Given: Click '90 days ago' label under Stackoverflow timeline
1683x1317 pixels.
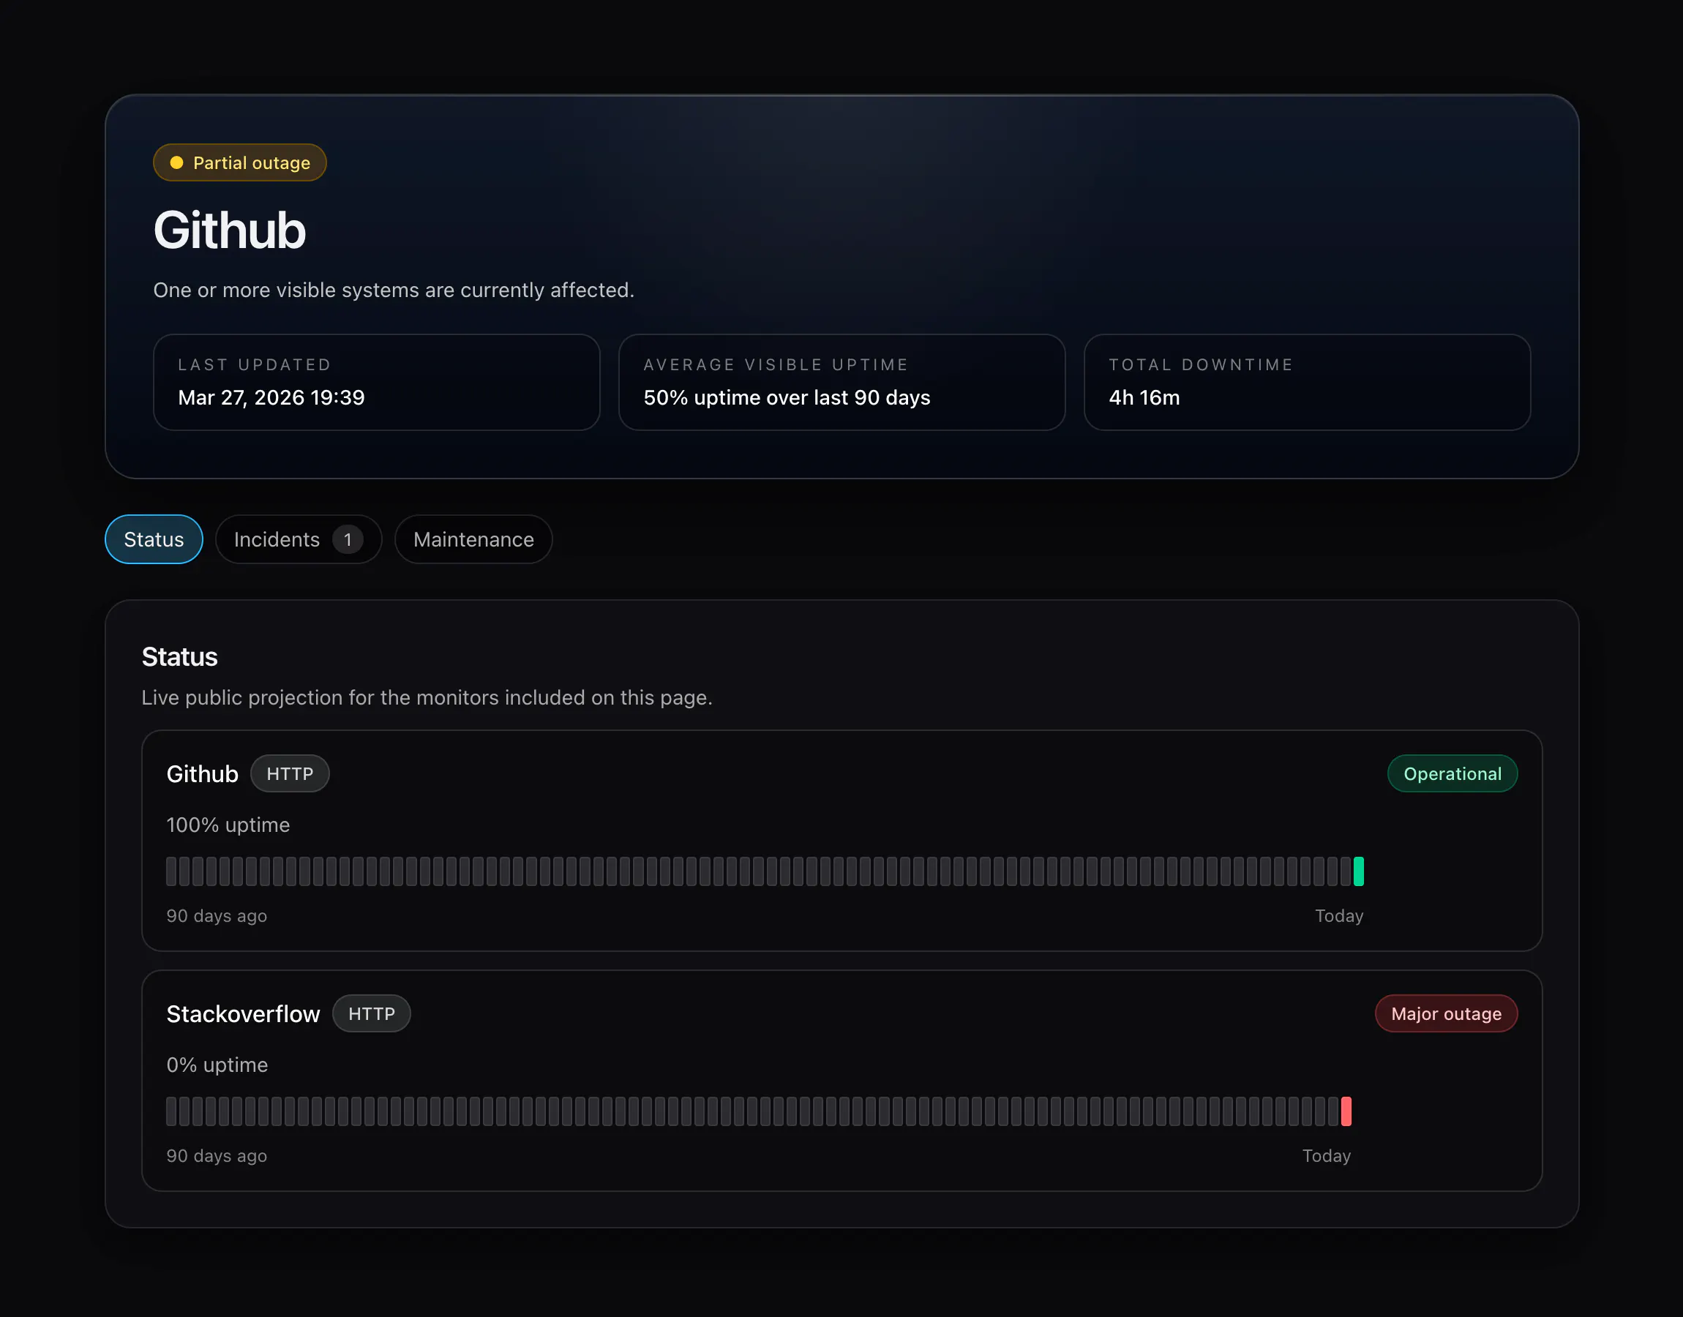Looking at the screenshot, I should pyautogui.click(x=217, y=1156).
